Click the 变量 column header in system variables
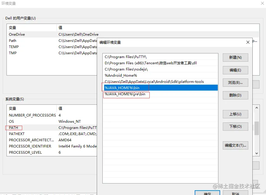The image size is (266, 195). click(x=32, y=108)
